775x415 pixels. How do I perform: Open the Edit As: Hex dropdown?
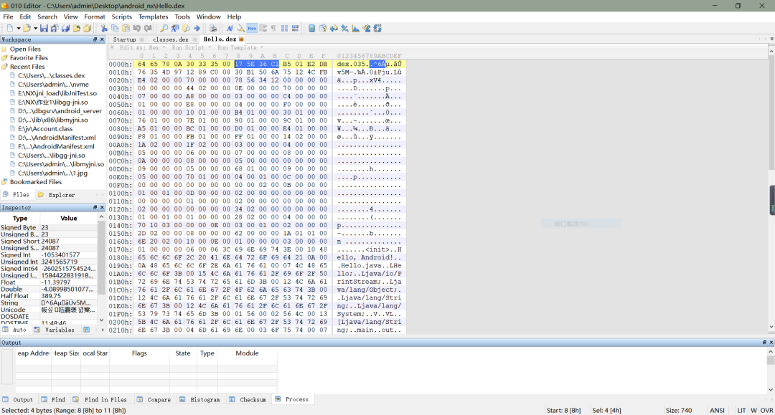[142, 48]
